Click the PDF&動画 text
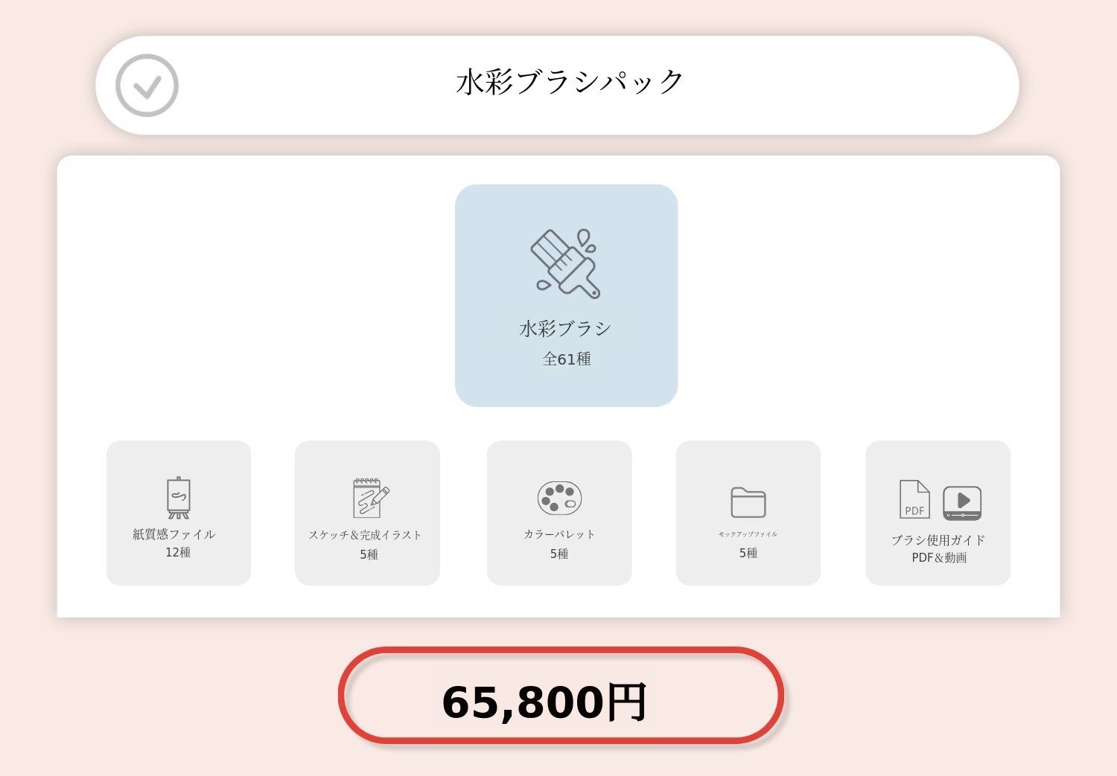This screenshot has height=776, width=1117. coord(939,558)
